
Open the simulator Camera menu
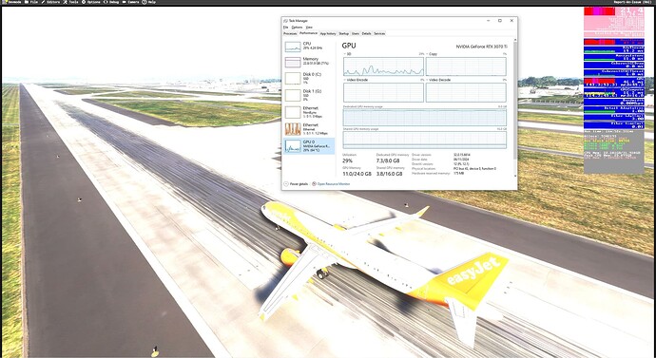point(131,2)
